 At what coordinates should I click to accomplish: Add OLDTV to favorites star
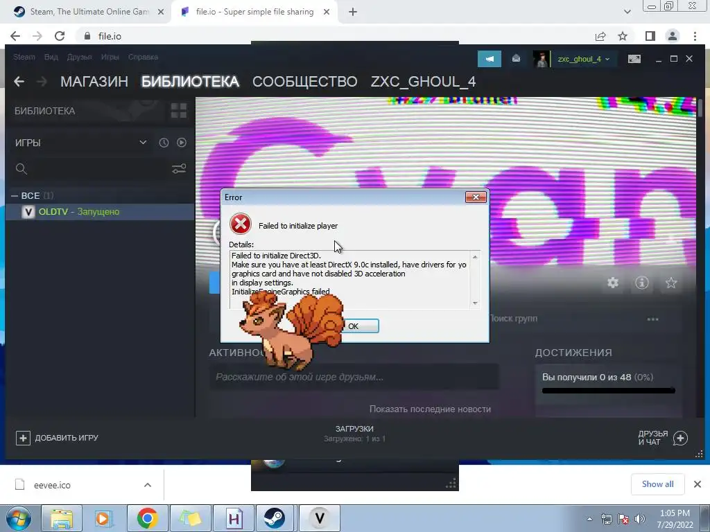[x=671, y=283]
